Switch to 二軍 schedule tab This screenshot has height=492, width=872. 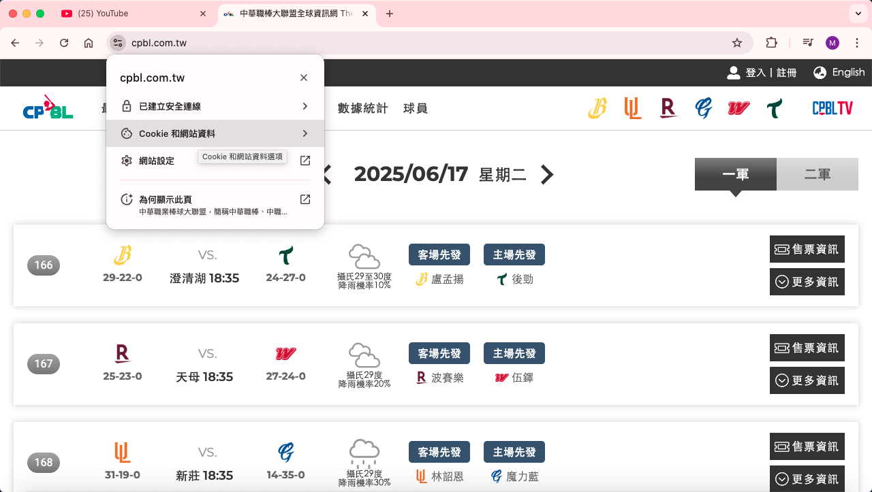point(817,174)
